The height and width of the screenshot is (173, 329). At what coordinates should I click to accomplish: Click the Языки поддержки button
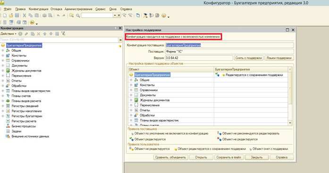tap(279, 58)
